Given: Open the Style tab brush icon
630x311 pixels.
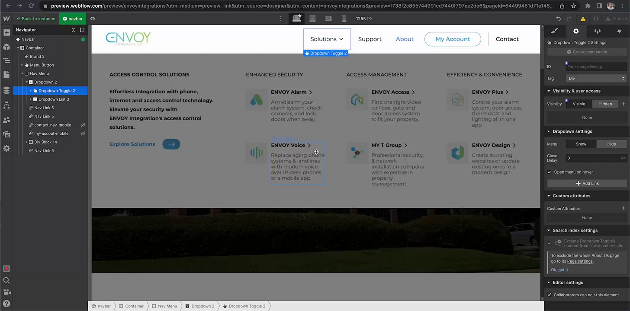Looking at the screenshot, I should tap(554, 31).
